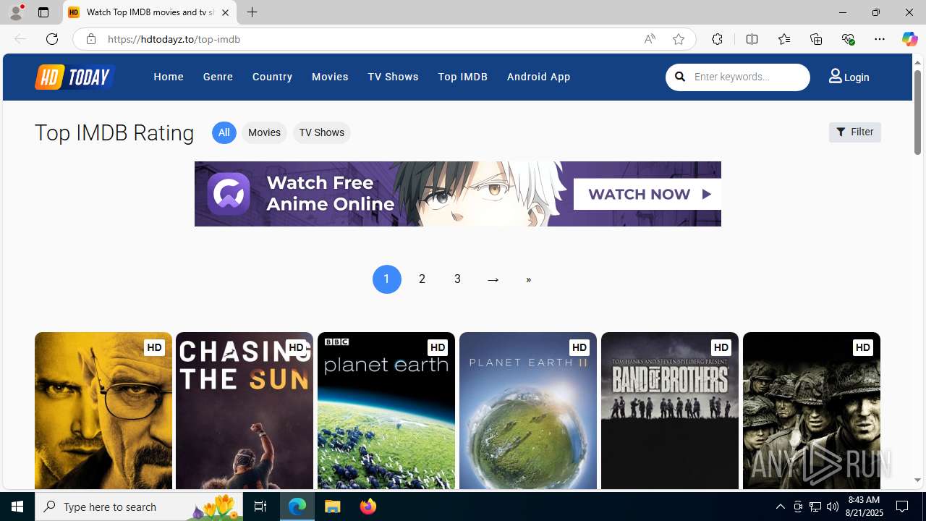Click the Top IMDB Rating heading
The height and width of the screenshot is (521, 926).
[x=114, y=133]
